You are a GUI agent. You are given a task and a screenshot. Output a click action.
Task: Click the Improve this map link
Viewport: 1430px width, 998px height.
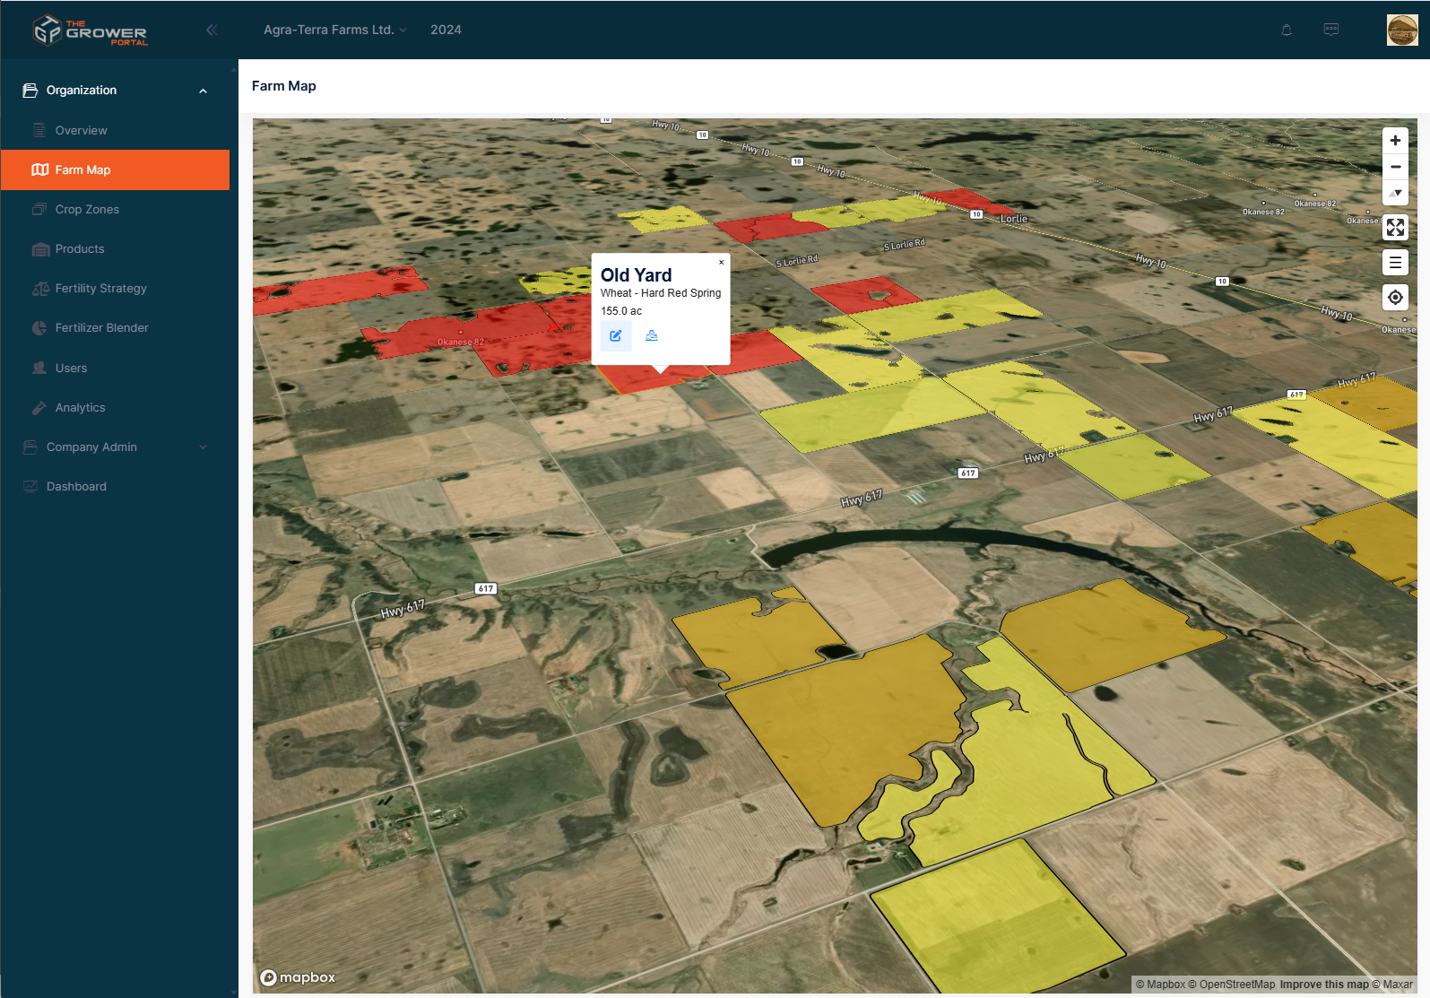1323,985
